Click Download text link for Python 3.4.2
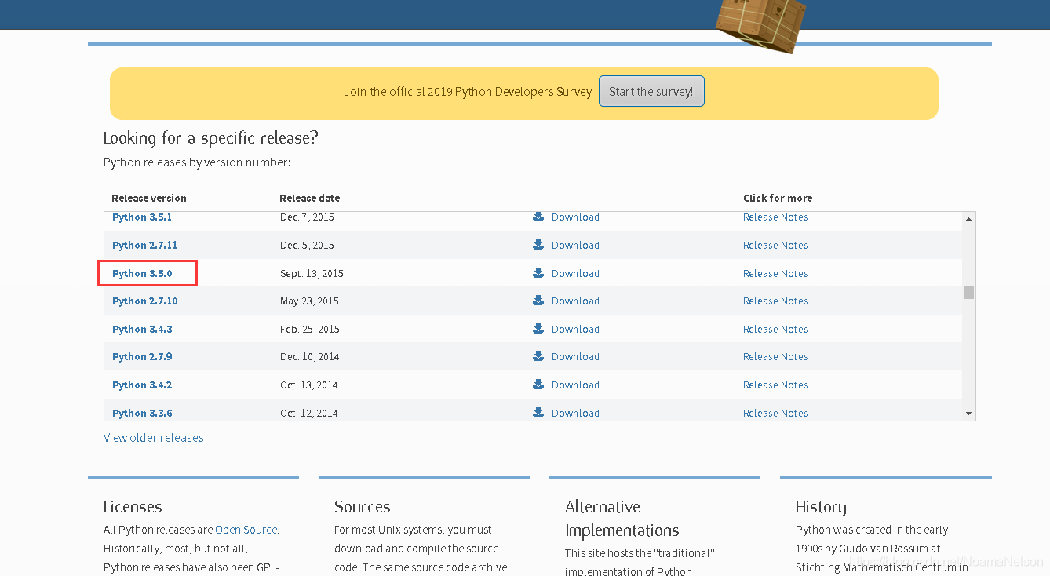The height and width of the screenshot is (576, 1050). pyautogui.click(x=575, y=385)
